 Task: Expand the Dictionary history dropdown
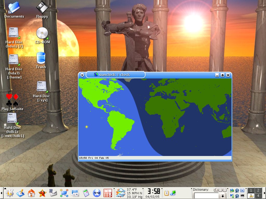[x=223, y=196]
